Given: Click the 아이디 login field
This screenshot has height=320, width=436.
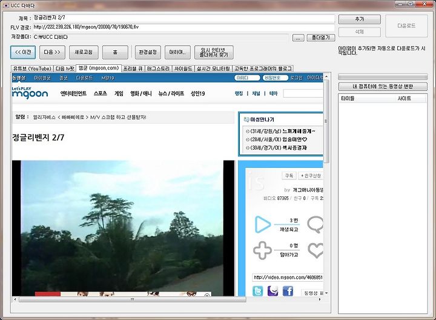Looking at the screenshot, I should pos(247,78).
